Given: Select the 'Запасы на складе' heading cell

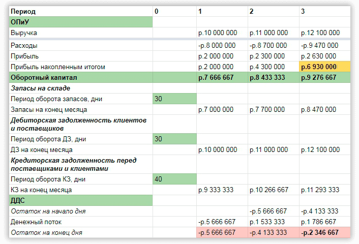Looking at the screenshot, I should point(80,88).
